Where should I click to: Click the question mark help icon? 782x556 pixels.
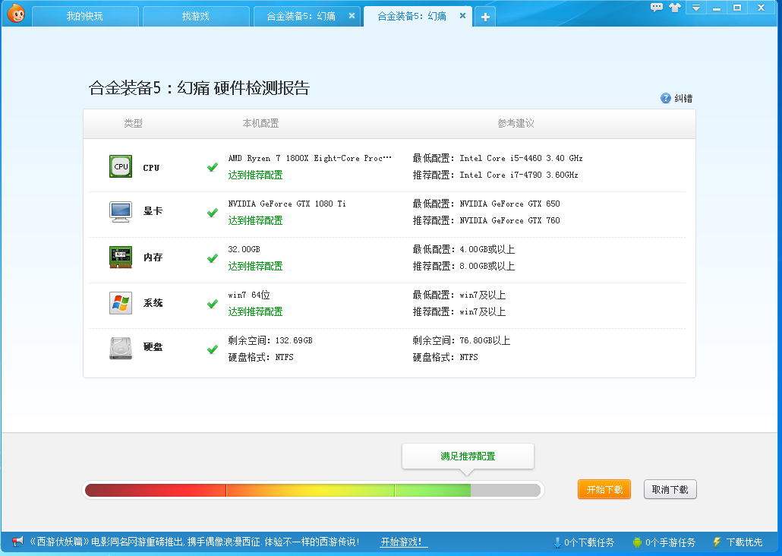coord(665,98)
